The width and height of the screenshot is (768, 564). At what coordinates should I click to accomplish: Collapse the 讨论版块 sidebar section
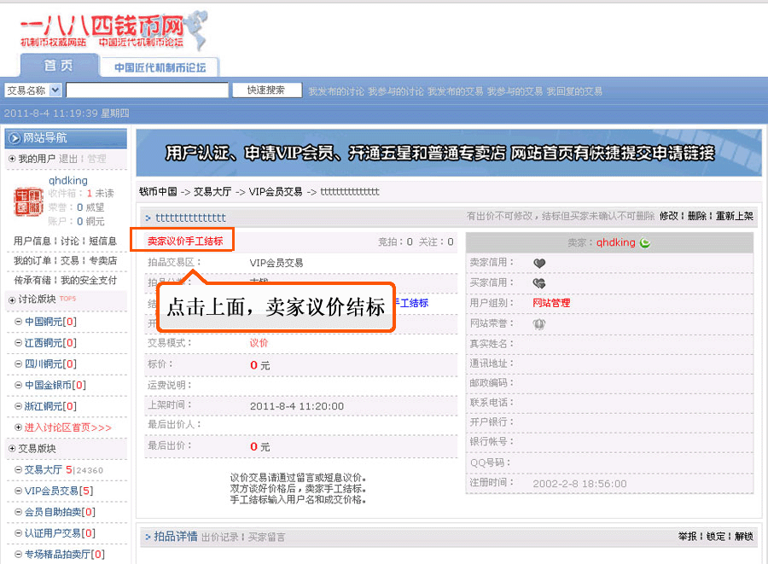[x=12, y=300]
